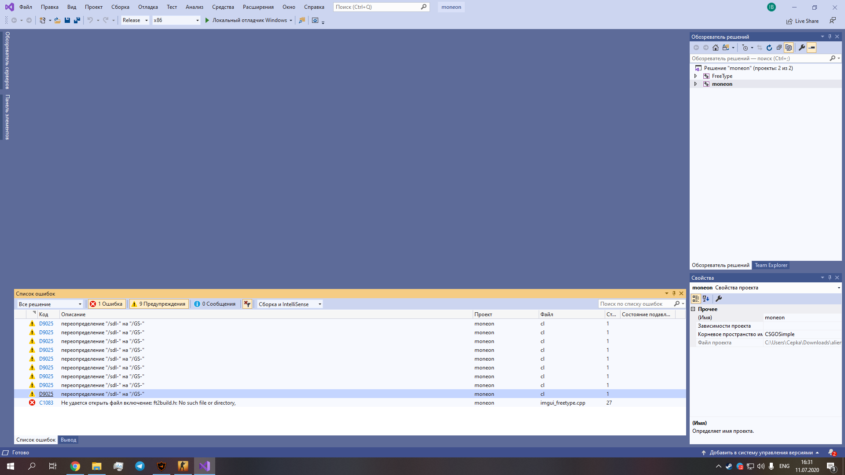Toggle the 9 Предупреждения warnings filter
Viewport: 845px width, 475px height.
tap(159, 304)
